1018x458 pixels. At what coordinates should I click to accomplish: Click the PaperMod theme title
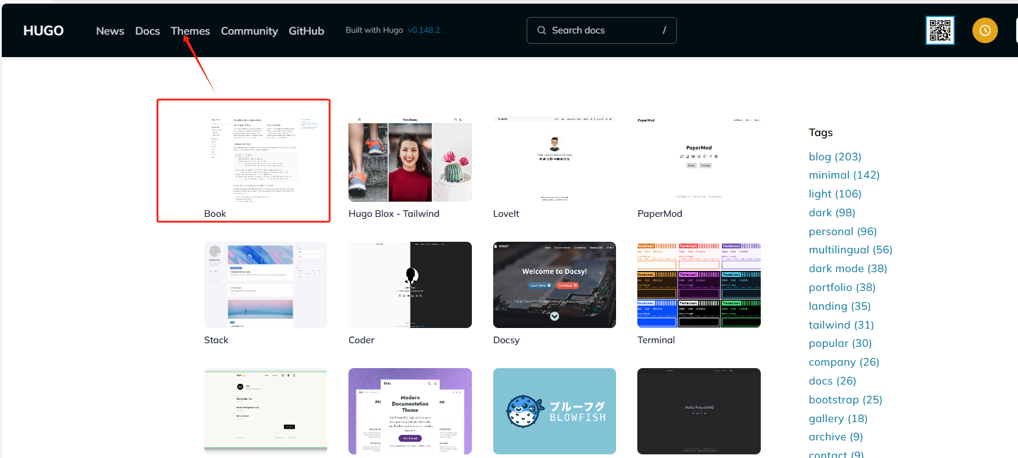pos(660,214)
